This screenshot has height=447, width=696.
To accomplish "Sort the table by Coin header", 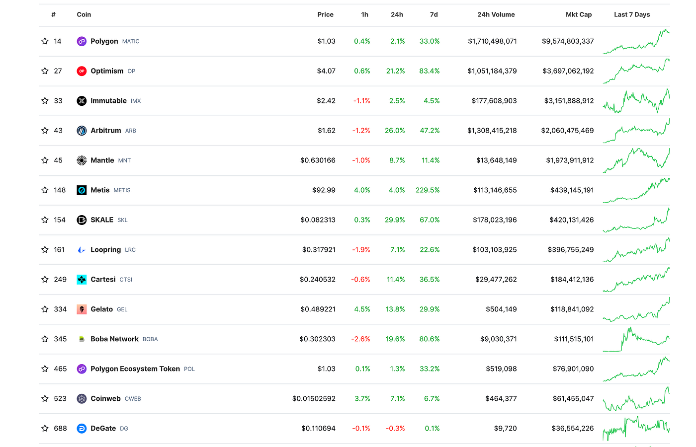I will (84, 14).
